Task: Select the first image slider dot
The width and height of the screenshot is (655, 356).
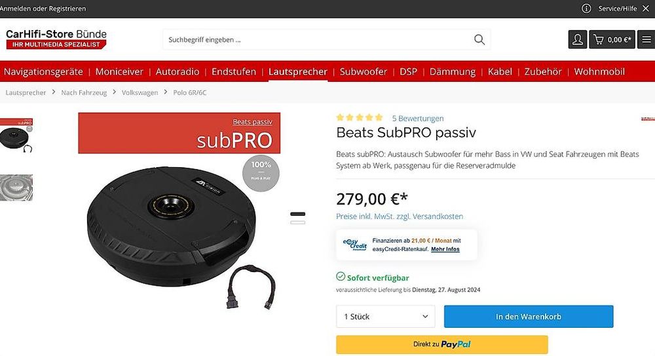Action: tap(297, 214)
